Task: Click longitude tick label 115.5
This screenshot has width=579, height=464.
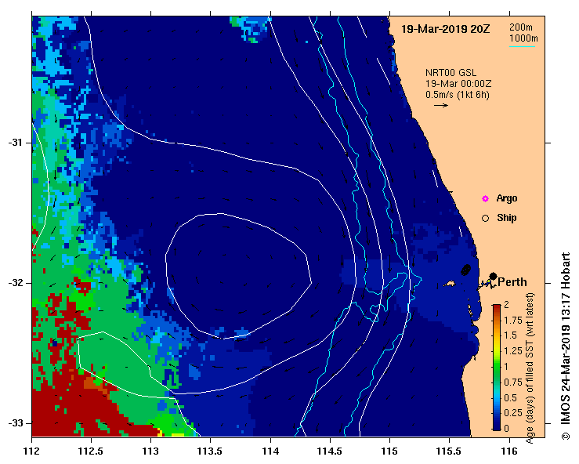Action: [449, 451]
